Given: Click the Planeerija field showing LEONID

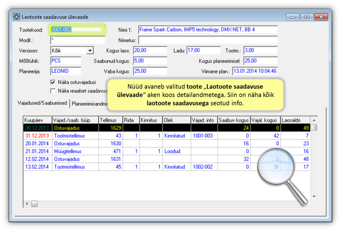Looking at the screenshot, I should pyautogui.click(x=65, y=71).
